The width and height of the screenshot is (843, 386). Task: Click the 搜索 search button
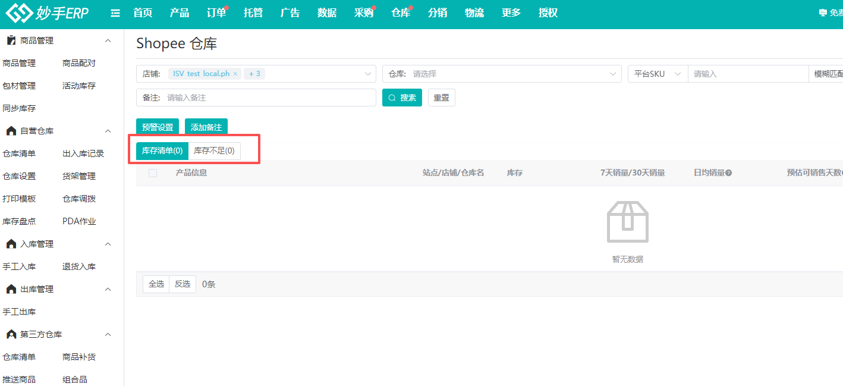(402, 98)
